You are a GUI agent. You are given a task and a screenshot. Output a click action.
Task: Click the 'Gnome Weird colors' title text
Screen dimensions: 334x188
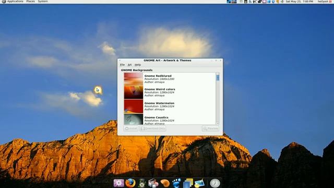click(x=160, y=89)
